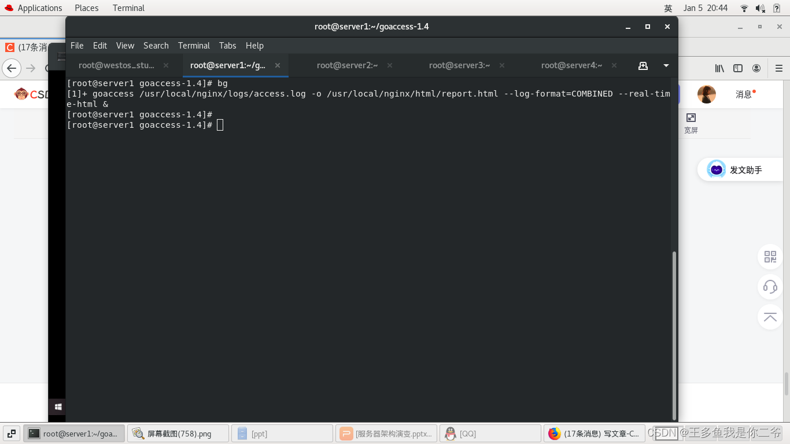Click the Wi-Fi network status icon
Viewport: 790px width, 444px height.
(x=744, y=8)
